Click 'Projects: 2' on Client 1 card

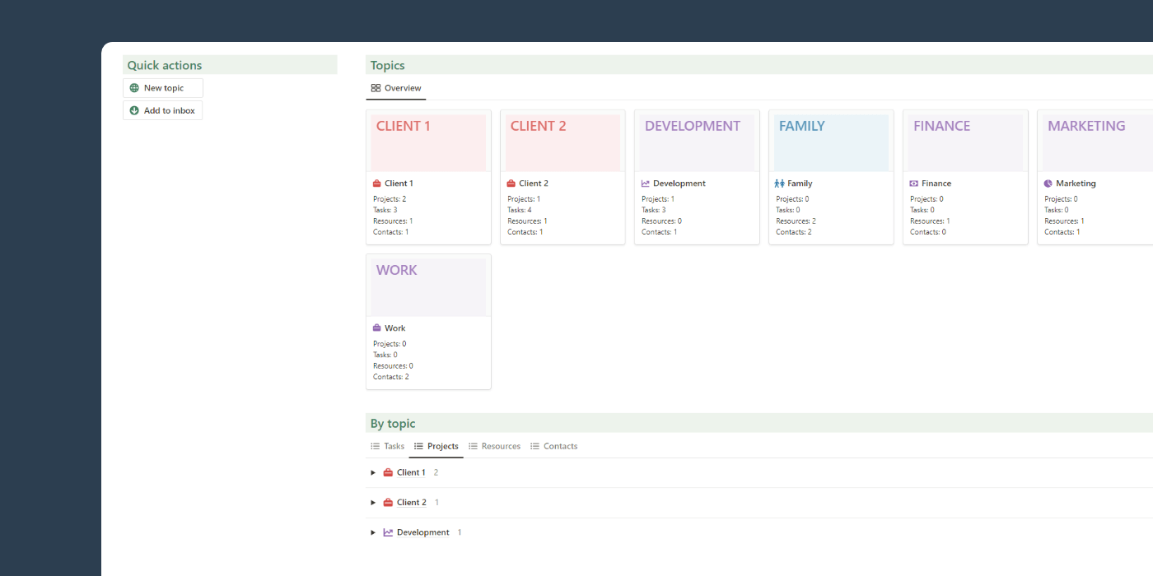pyautogui.click(x=390, y=199)
